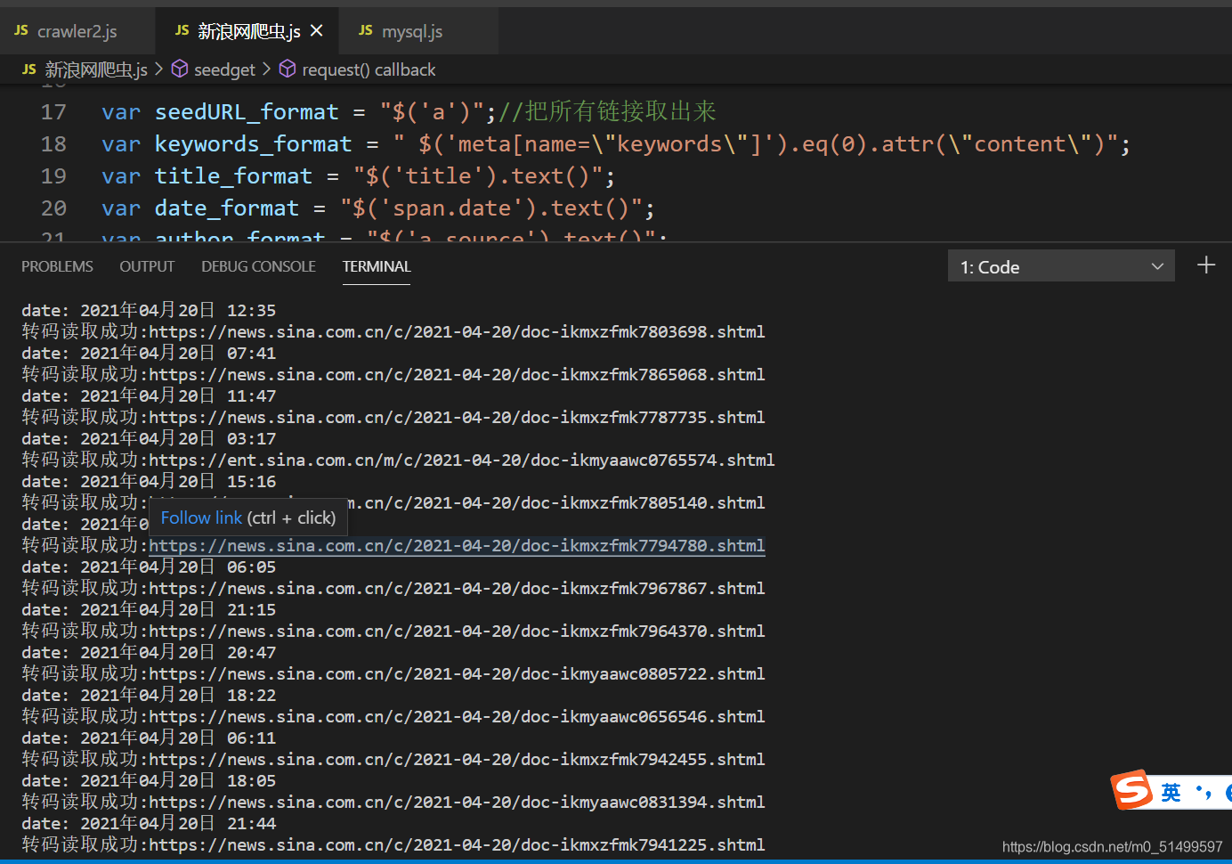
Task: Click line number 19 in the editor gutter
Action: (53, 175)
